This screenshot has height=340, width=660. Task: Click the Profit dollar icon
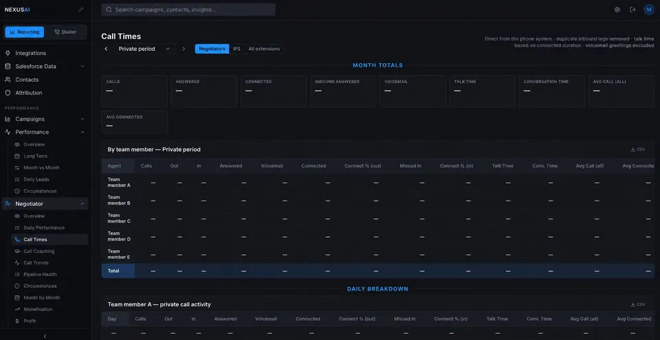pyautogui.click(x=16, y=321)
